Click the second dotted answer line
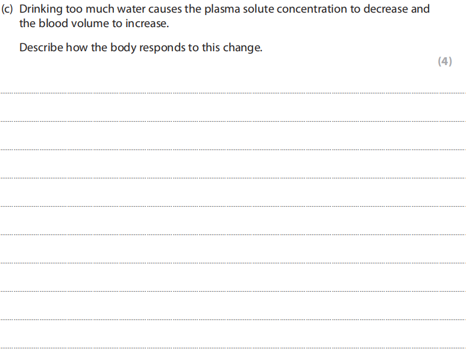The height and width of the screenshot is (355, 466). click(x=233, y=121)
